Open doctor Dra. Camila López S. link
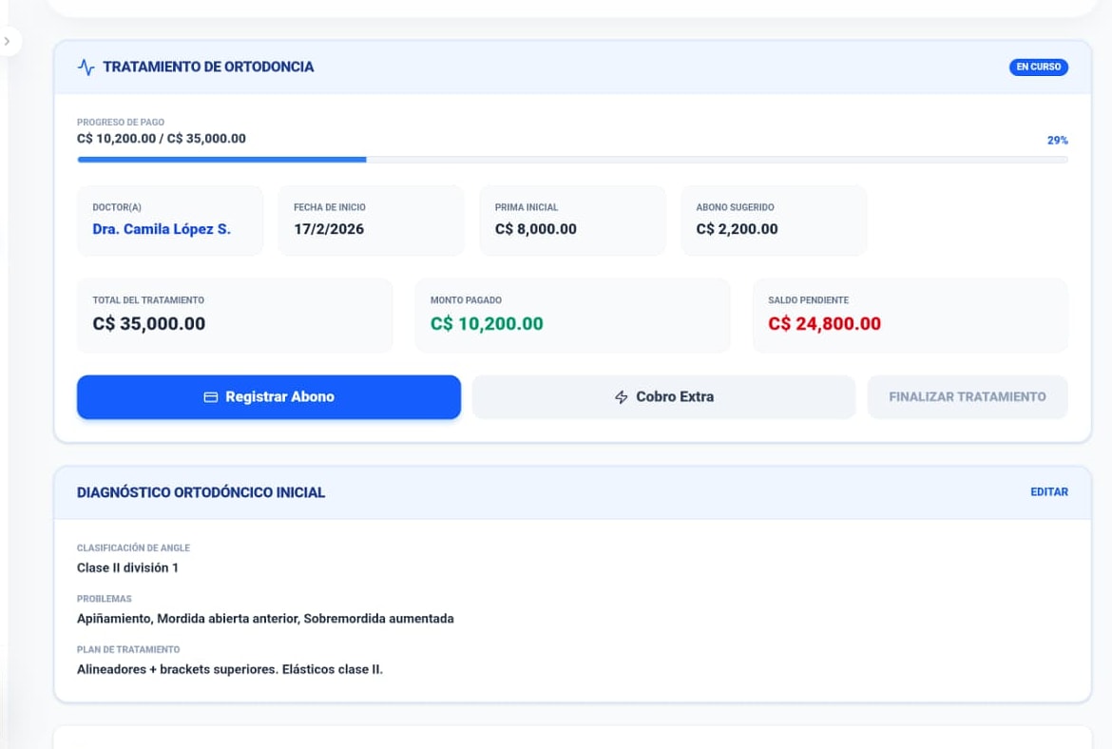This screenshot has width=1112, height=749. point(162,229)
